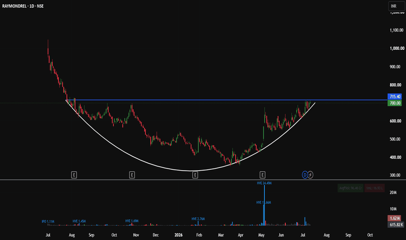This screenshot has height=240, width=406.
Task: Click the HVE 11.66M volume label
Action: point(264,202)
